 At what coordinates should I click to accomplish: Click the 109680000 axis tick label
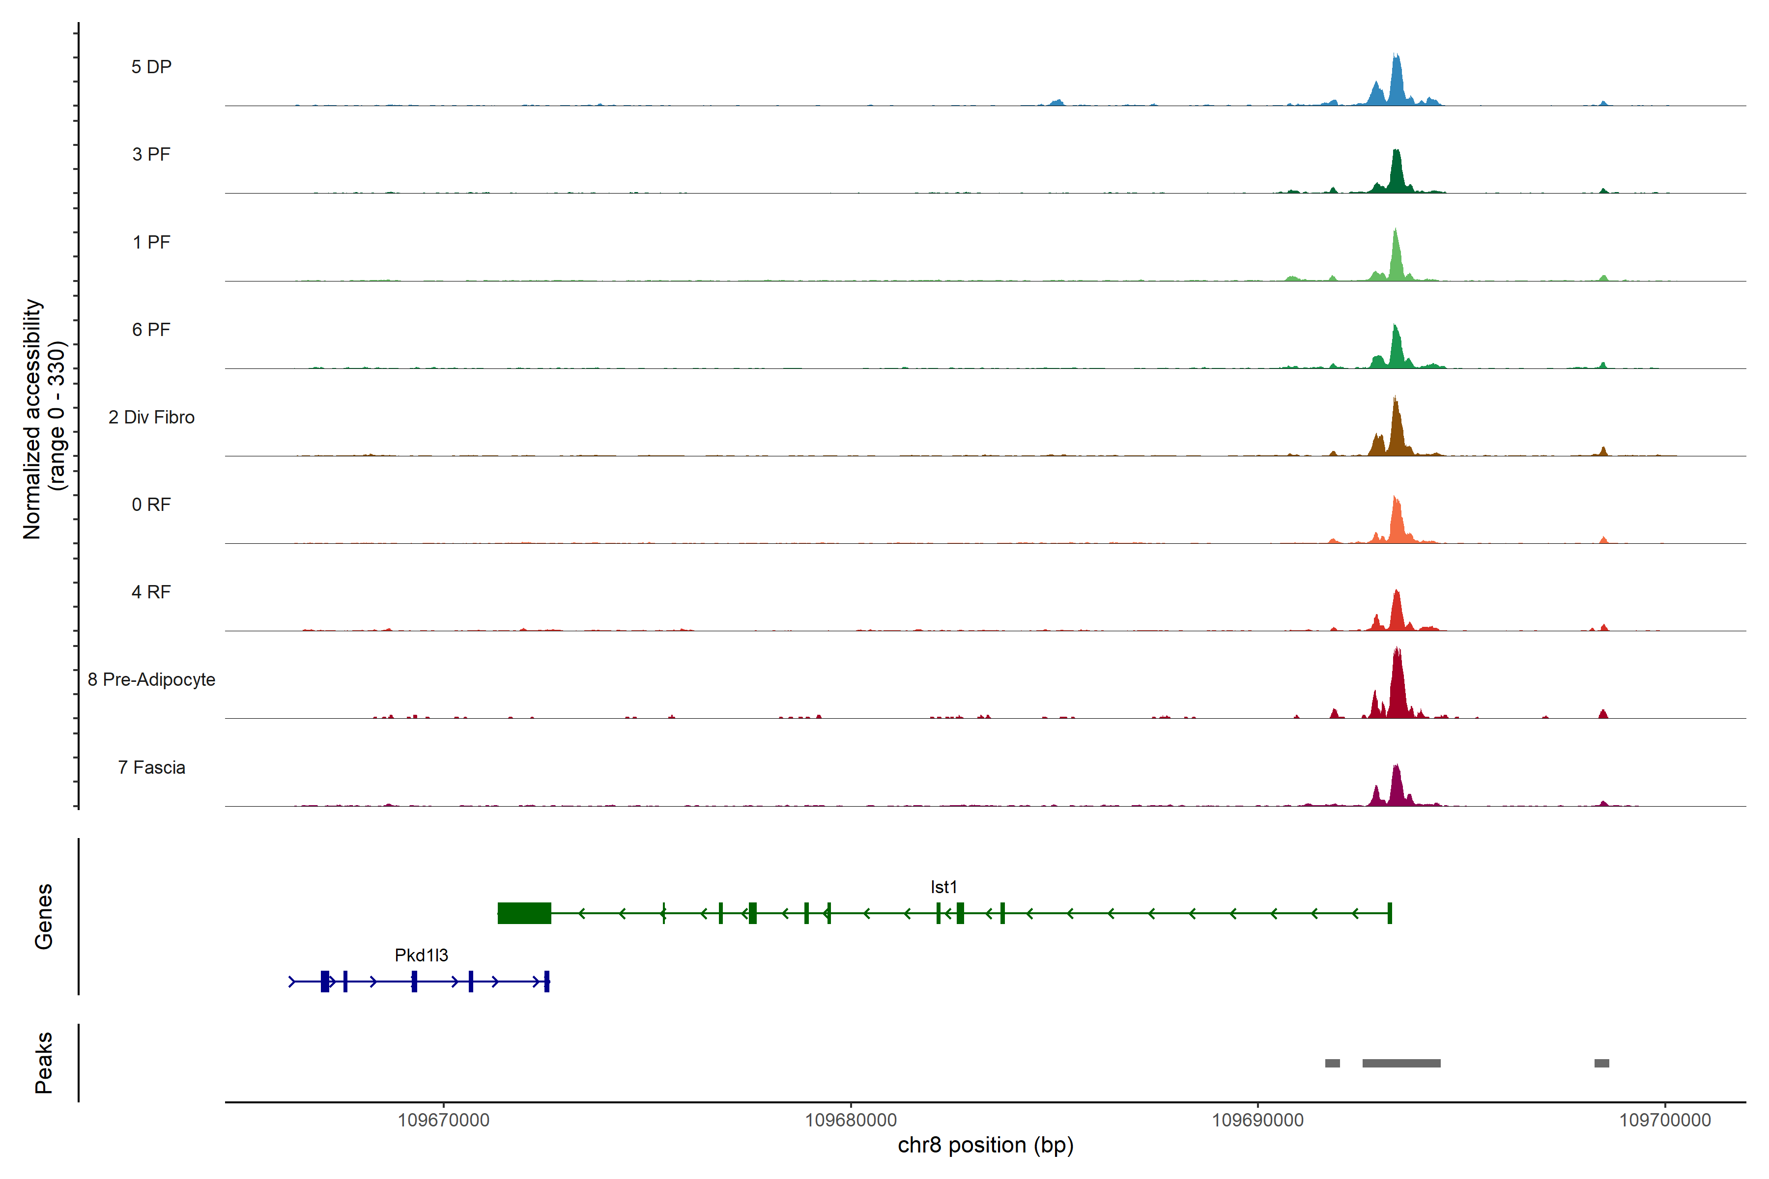click(851, 1121)
